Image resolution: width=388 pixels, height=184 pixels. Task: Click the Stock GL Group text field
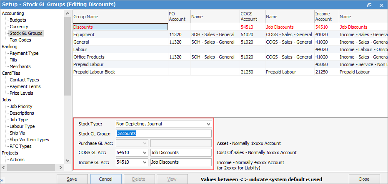point(163,133)
